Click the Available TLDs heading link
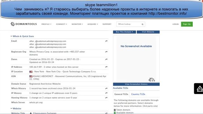203x114 pixels. pyautogui.click(x=121, y=88)
